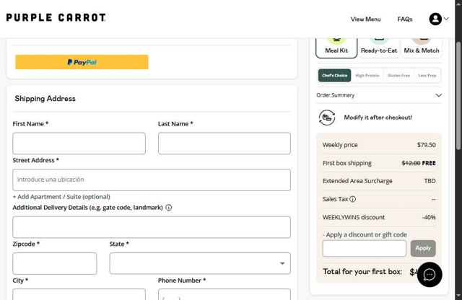
Task: Expand the account menu chevron
Action: (446, 19)
